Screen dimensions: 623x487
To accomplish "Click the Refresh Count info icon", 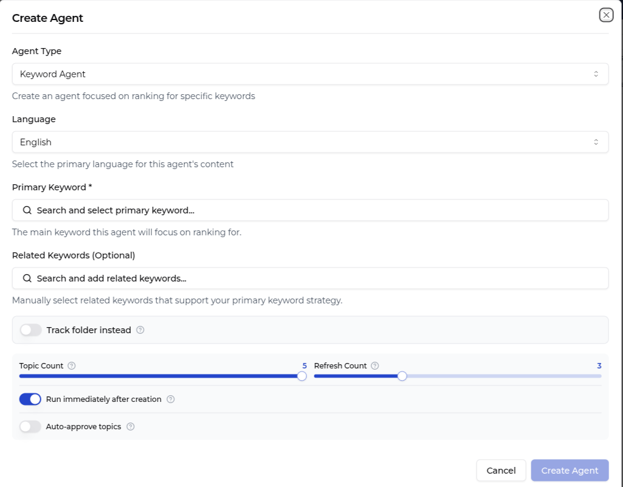I will (375, 366).
